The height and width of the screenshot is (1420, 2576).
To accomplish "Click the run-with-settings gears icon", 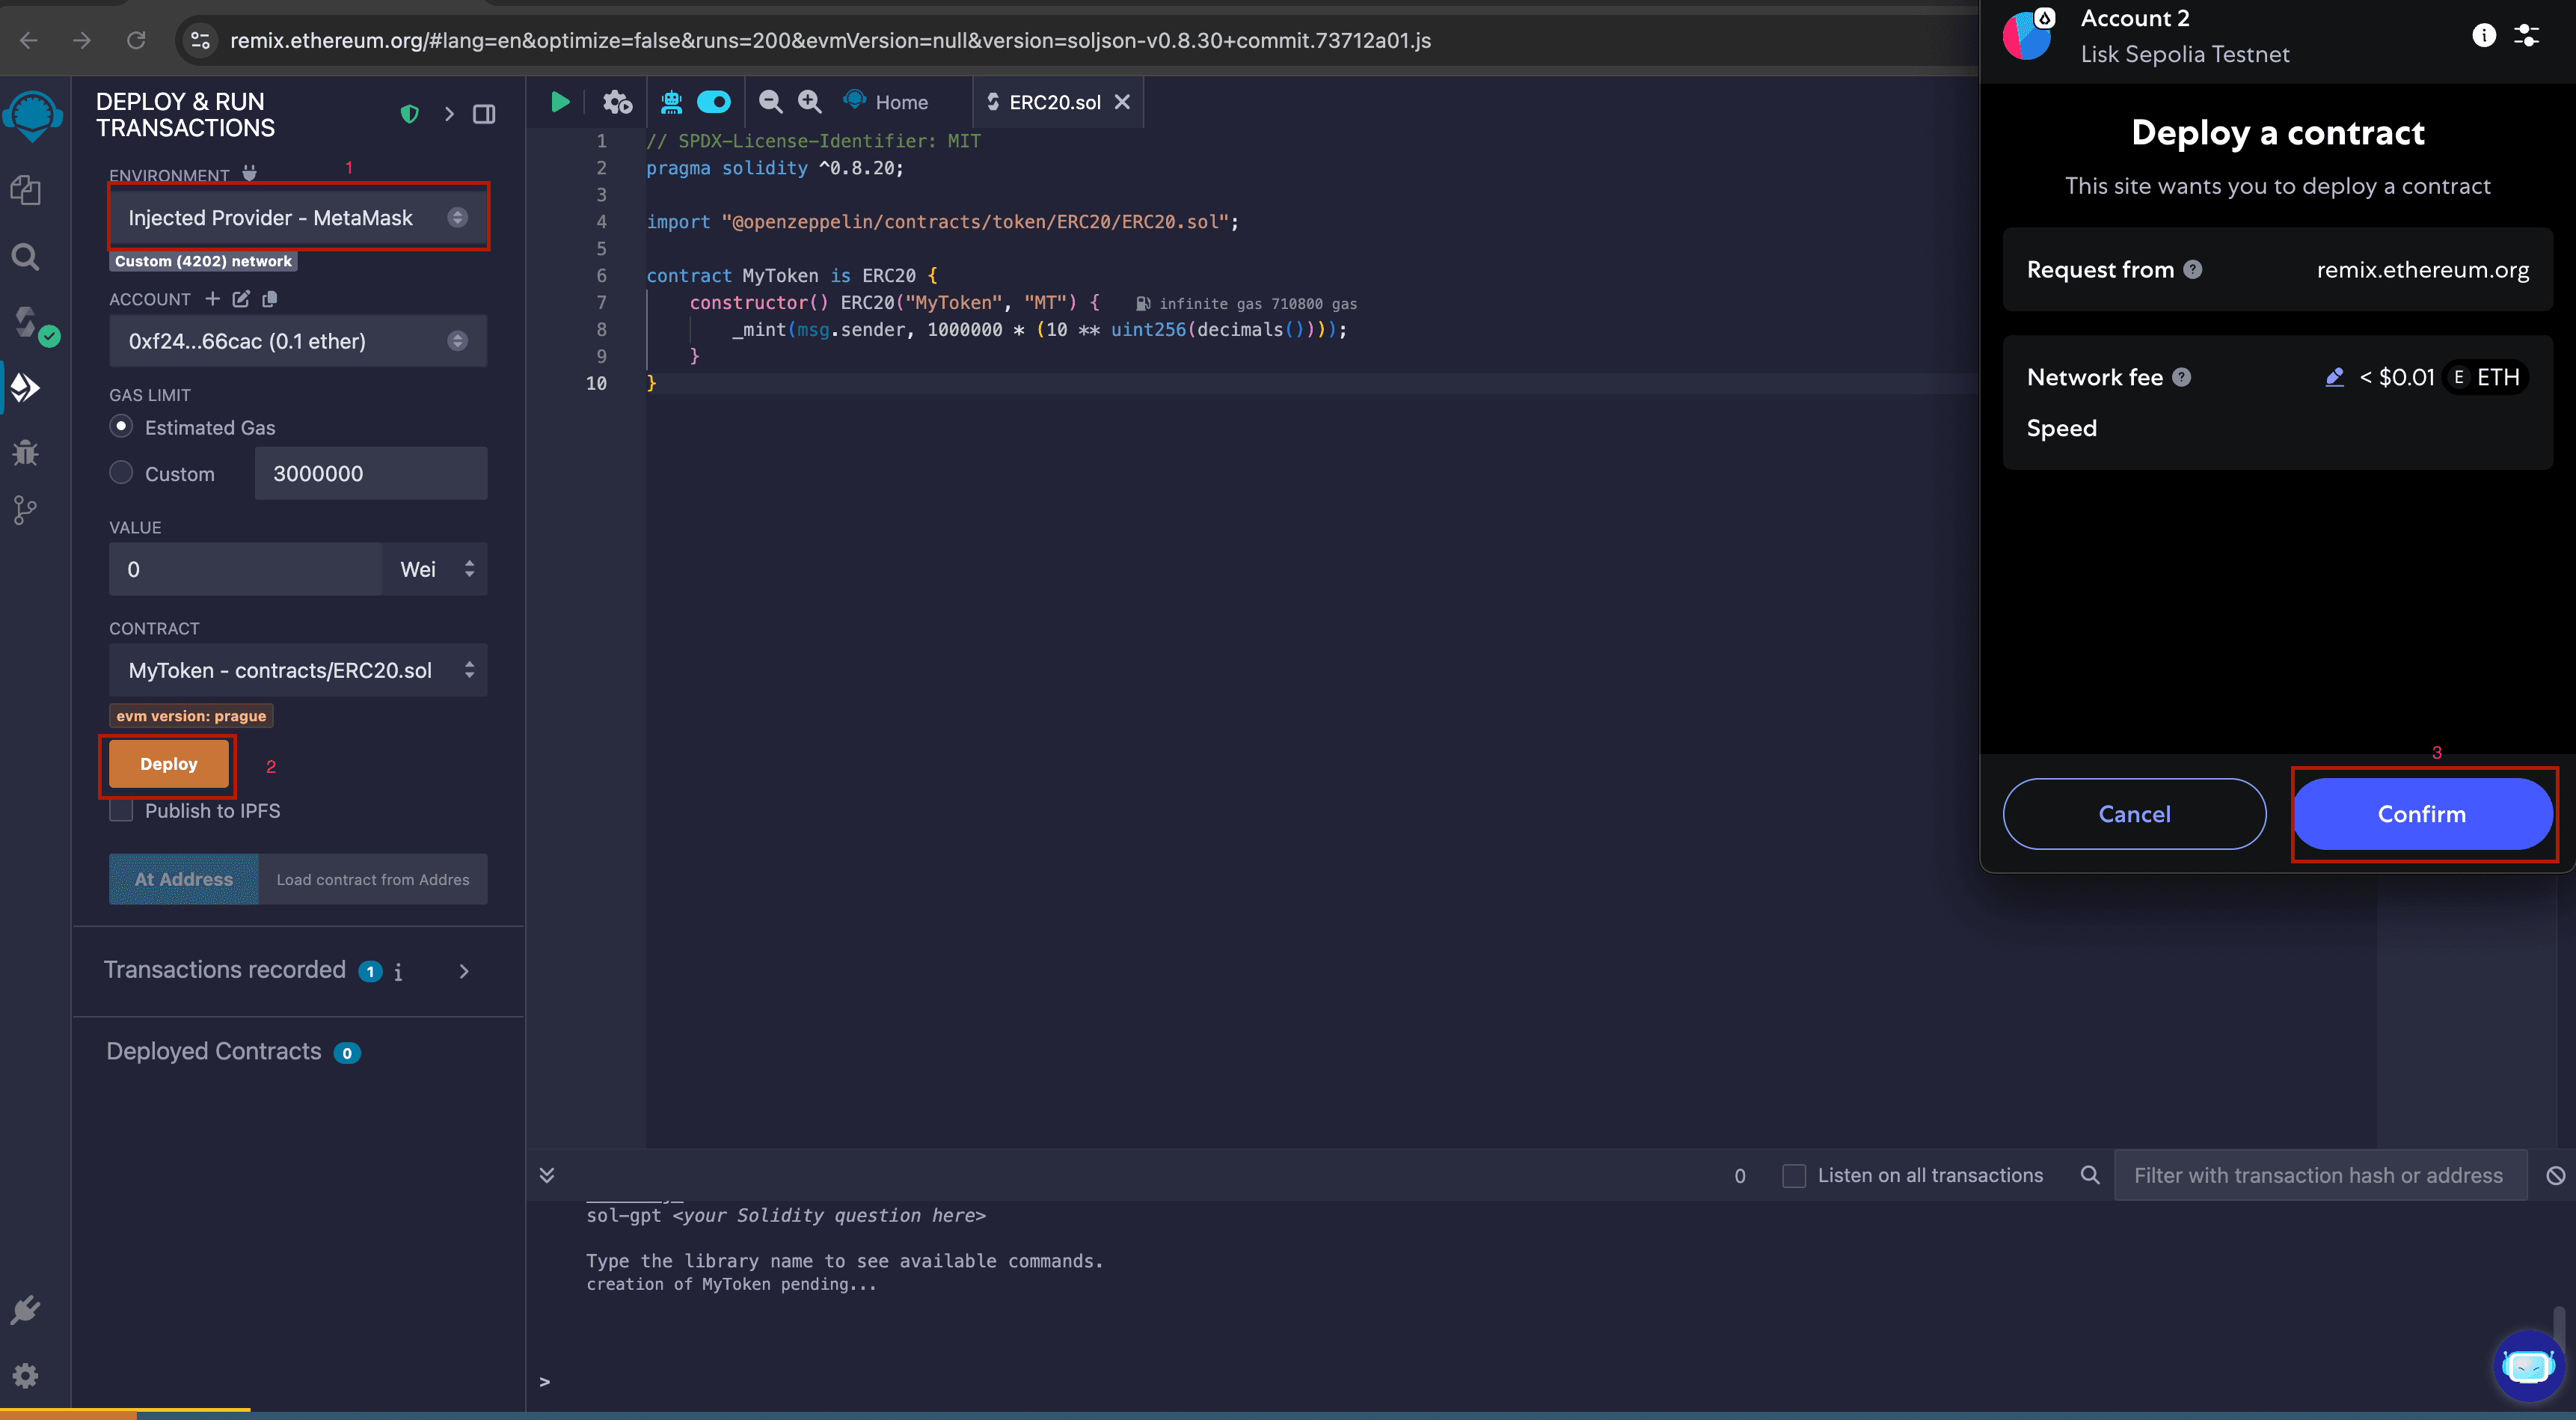I will (x=617, y=102).
